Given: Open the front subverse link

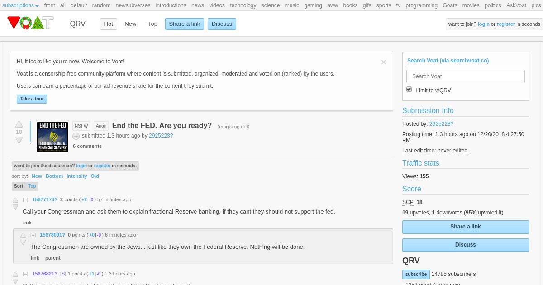Looking at the screenshot, I should (x=50, y=5).
